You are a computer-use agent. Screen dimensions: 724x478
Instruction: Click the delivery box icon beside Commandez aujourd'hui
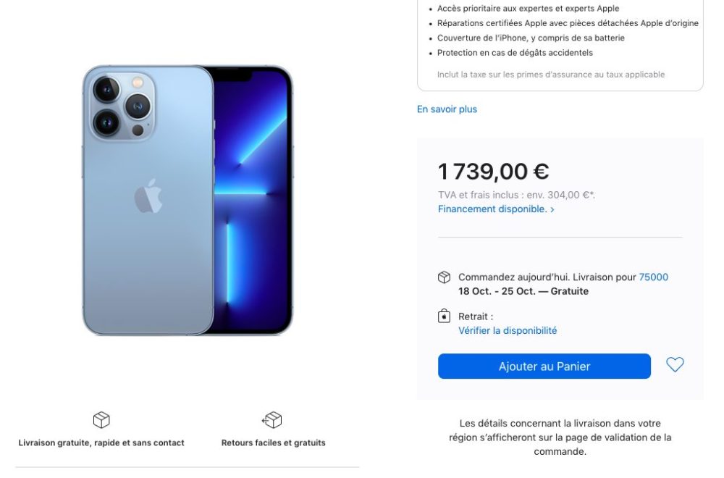pyautogui.click(x=444, y=277)
